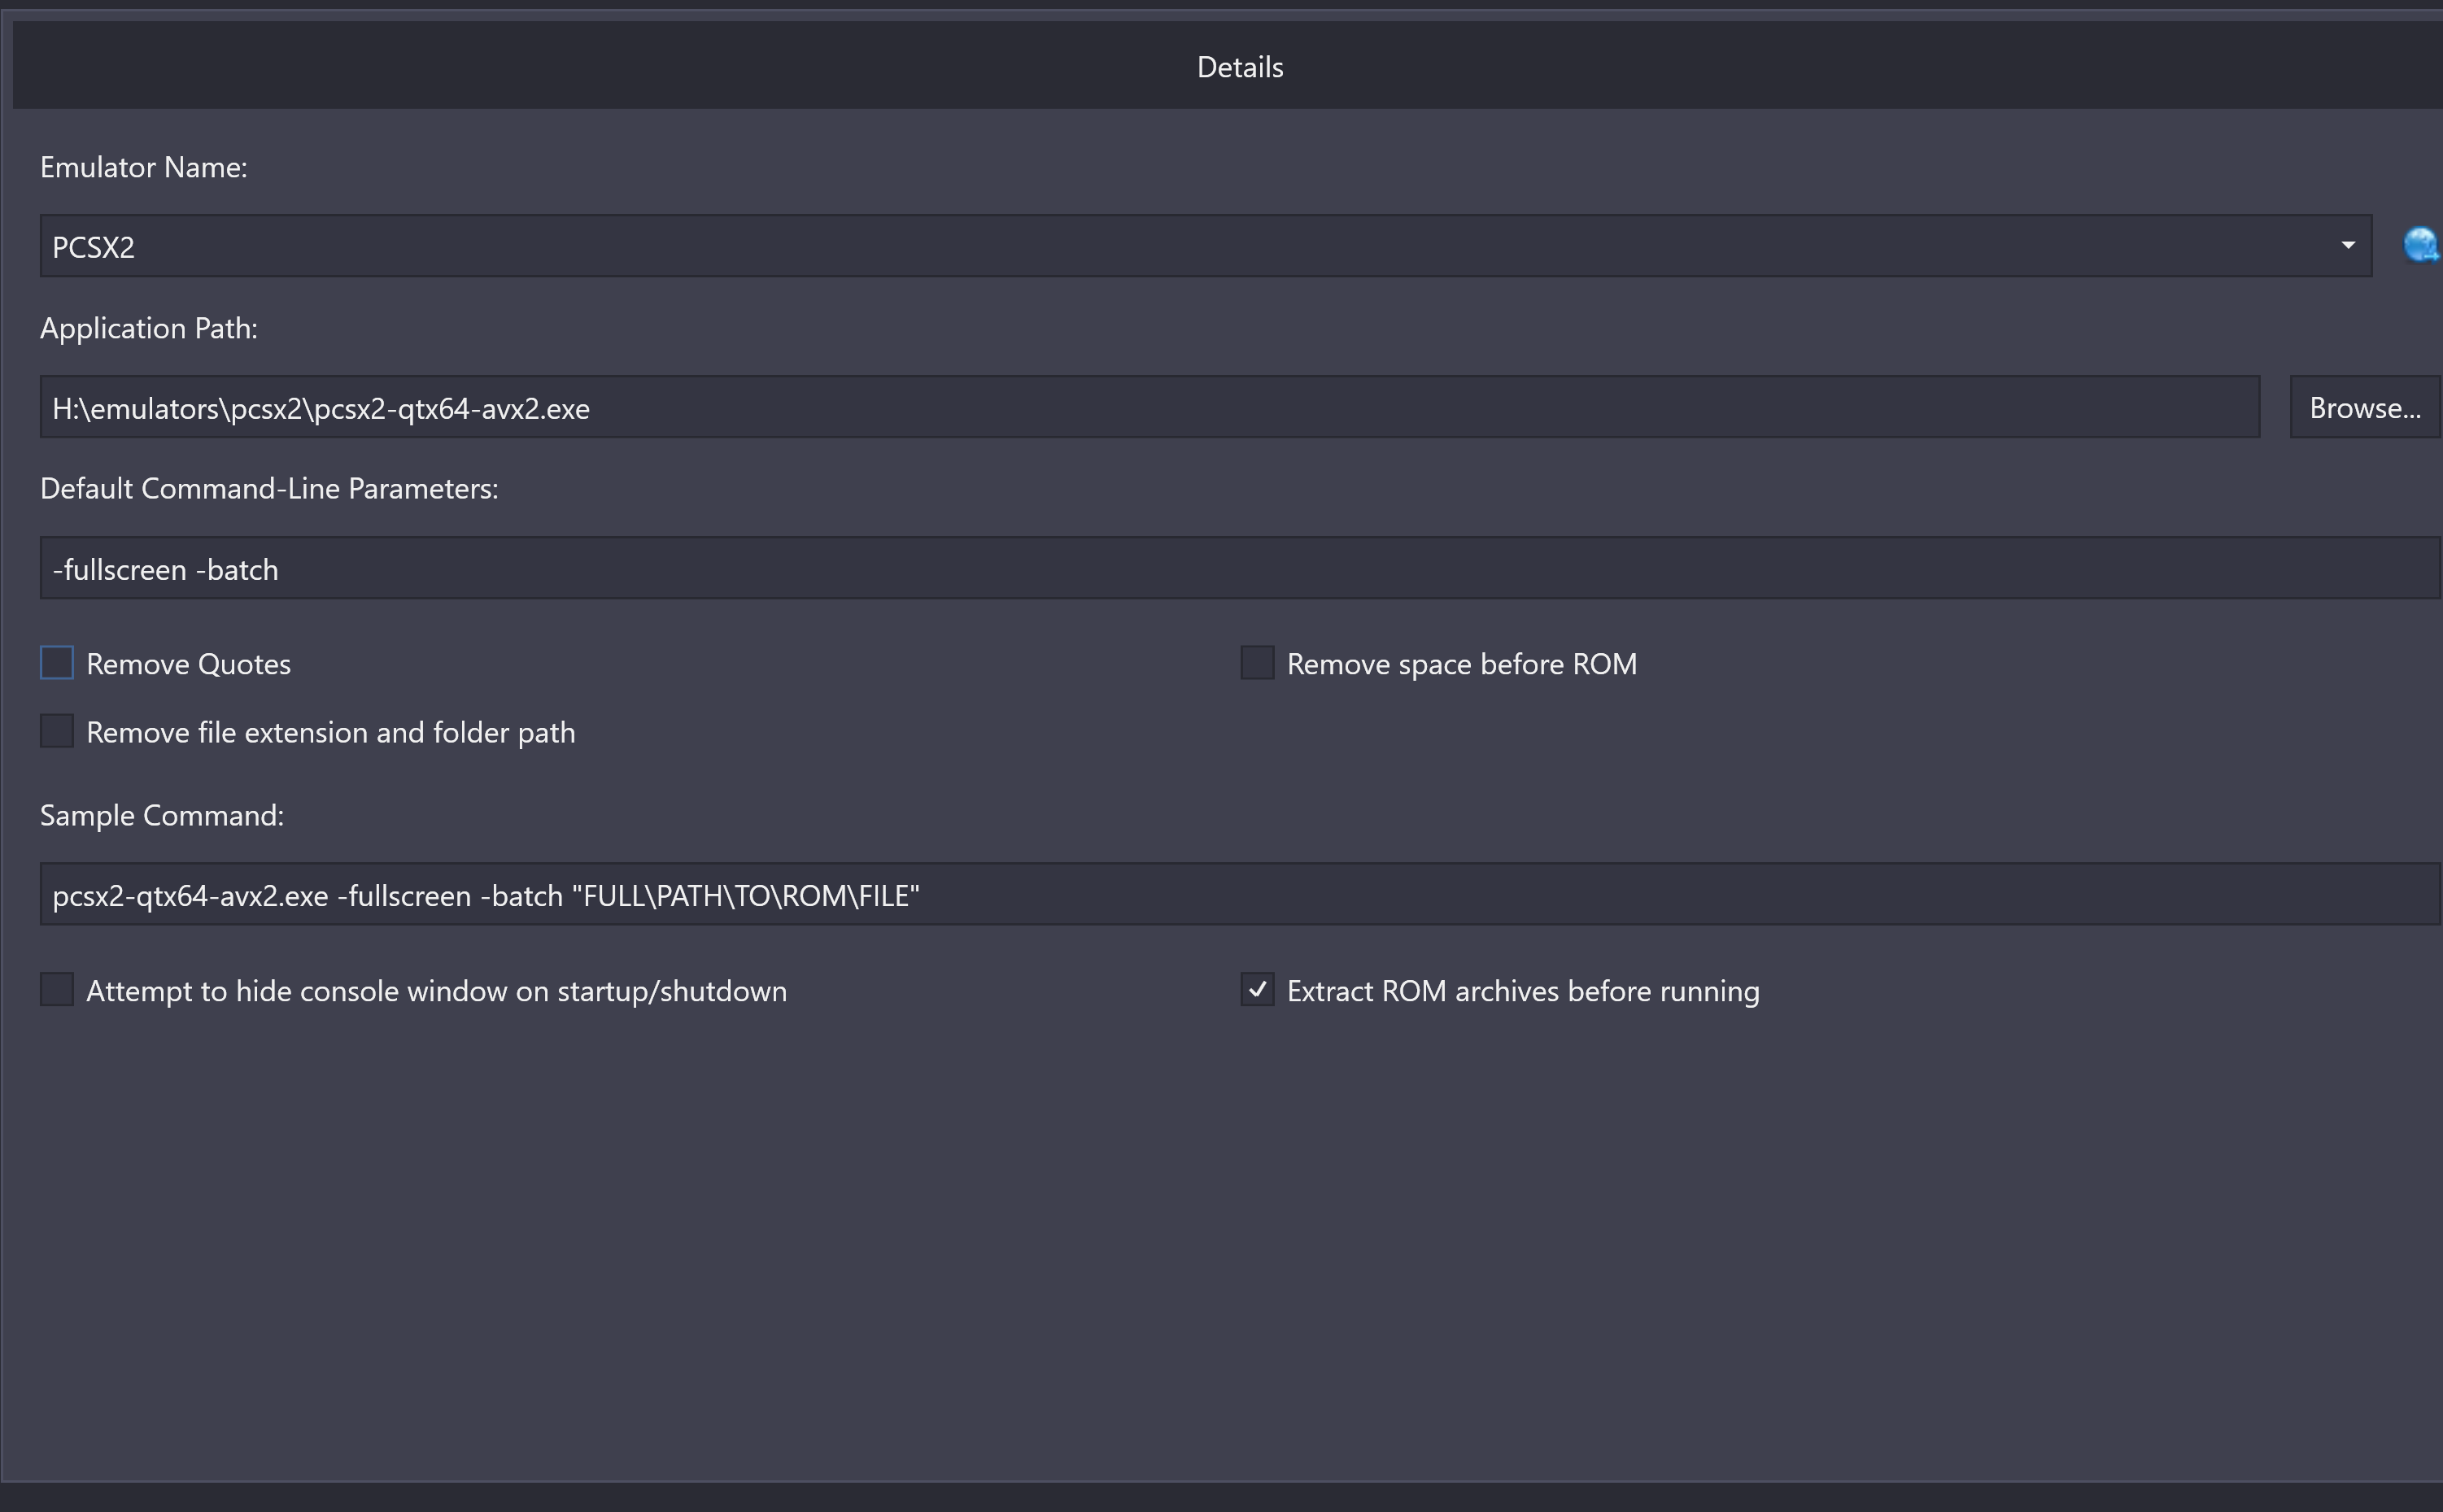Click the PCSX2 emulator name field
Viewport: 2443px width, 1512px height.
pyautogui.click(x=1205, y=246)
